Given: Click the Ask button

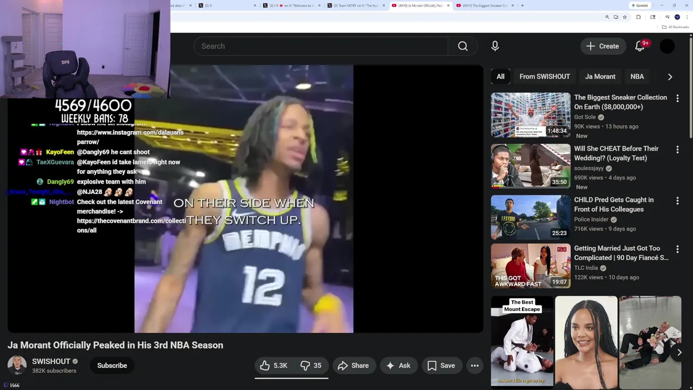Looking at the screenshot, I should point(398,366).
